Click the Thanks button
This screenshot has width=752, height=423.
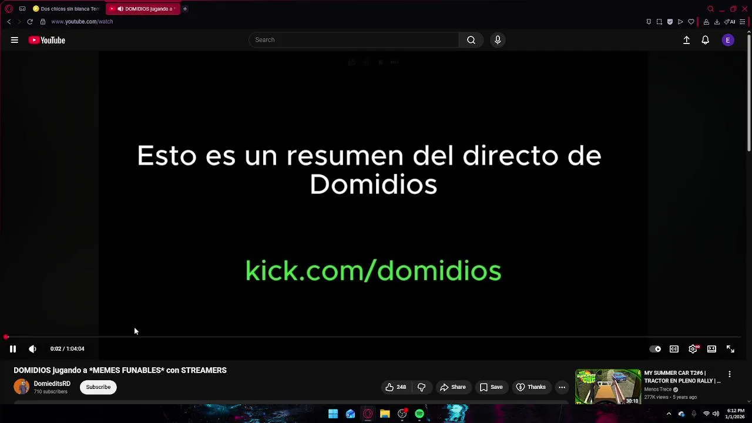[531, 387]
